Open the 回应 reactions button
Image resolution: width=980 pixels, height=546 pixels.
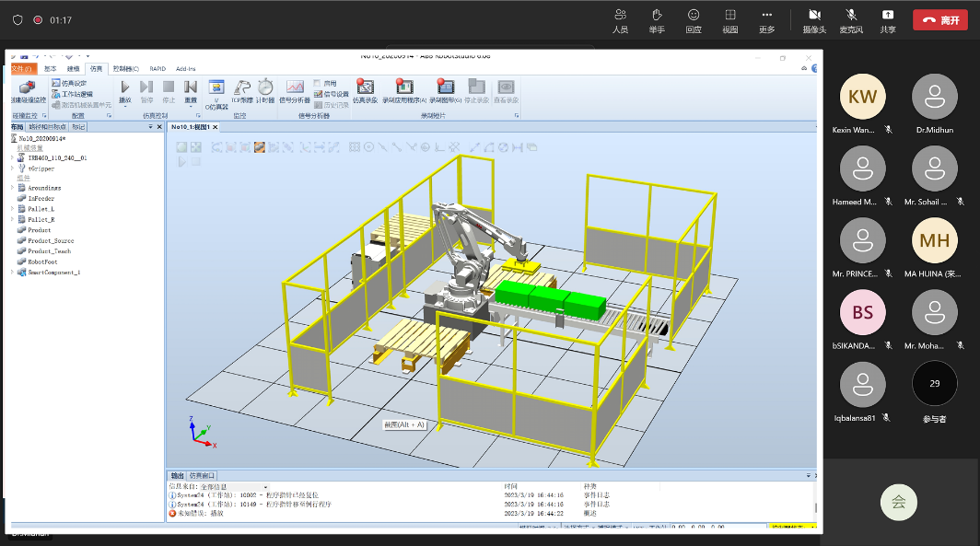(694, 20)
